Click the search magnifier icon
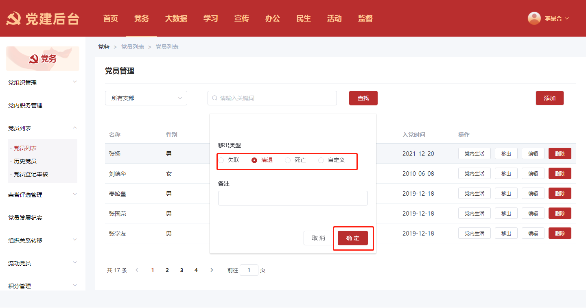This screenshot has height=308, width=586. (x=215, y=98)
